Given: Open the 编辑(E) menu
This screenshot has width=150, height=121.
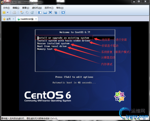Looking at the screenshot, I should [16, 8].
